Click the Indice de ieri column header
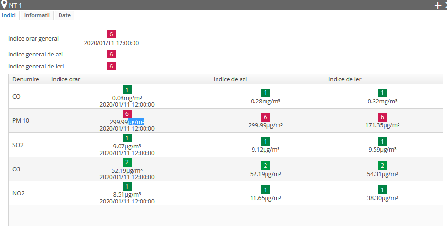 pyautogui.click(x=384, y=79)
